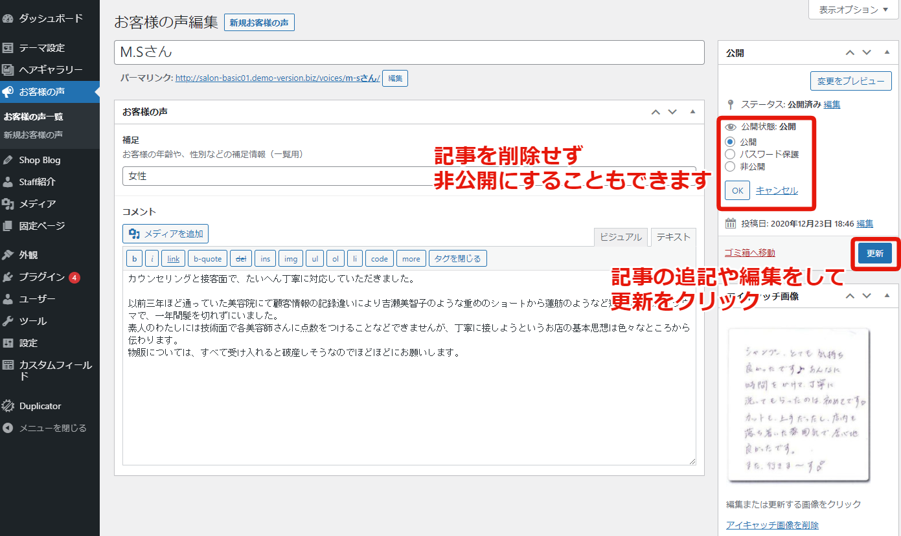The height and width of the screenshot is (536, 901).
Task: Click the Dashboard icon in sidebar
Action: (8, 19)
